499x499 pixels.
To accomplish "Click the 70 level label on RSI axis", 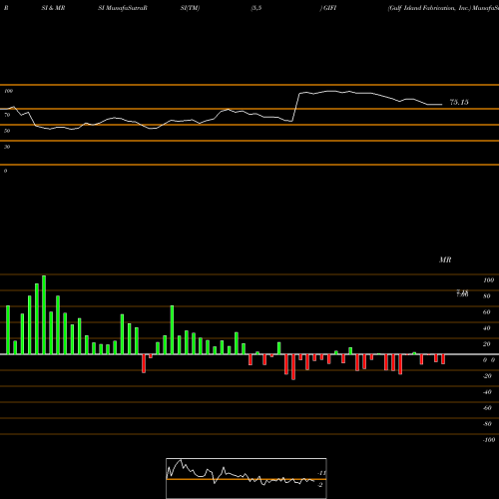I will [7, 115].
